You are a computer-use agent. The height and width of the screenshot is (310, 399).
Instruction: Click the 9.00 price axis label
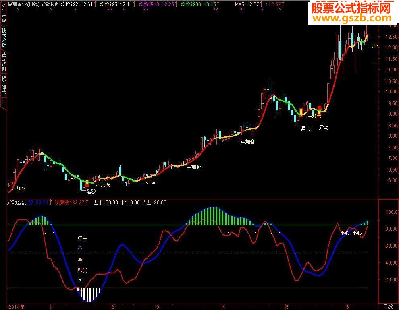tap(393, 114)
